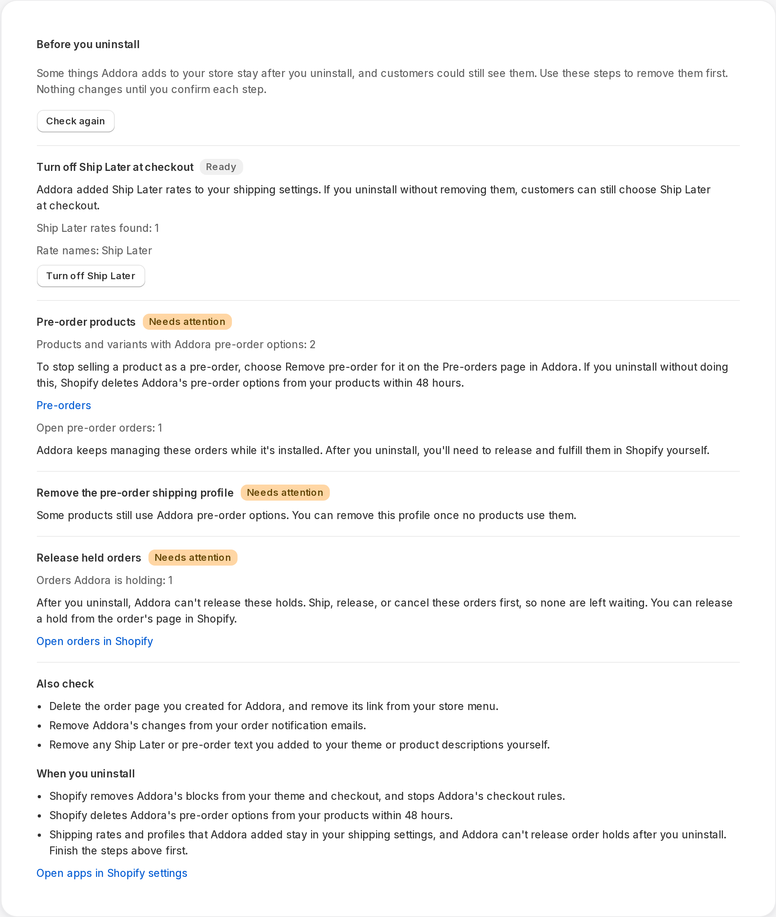Click the Release held orders heading
Screen dimensions: 776x917
point(89,558)
